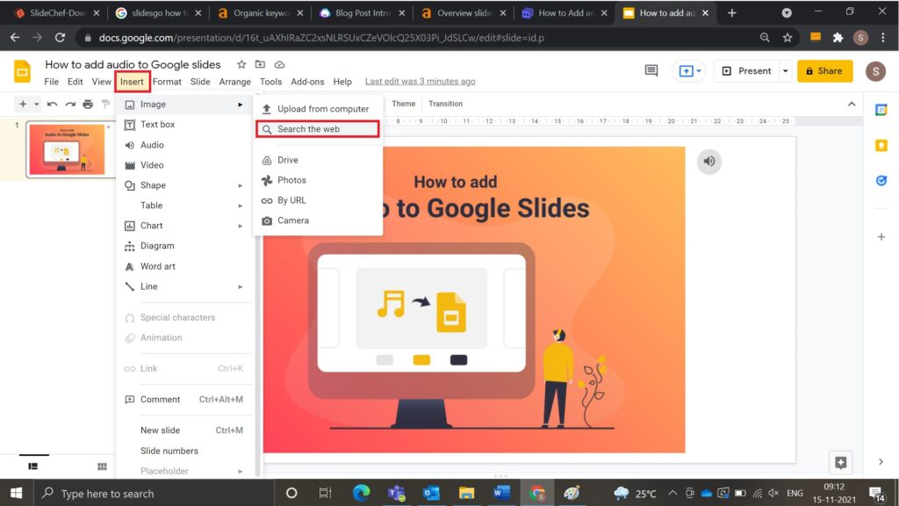Click the Move to folder icon
The height and width of the screenshot is (506, 899).
coord(260,64)
